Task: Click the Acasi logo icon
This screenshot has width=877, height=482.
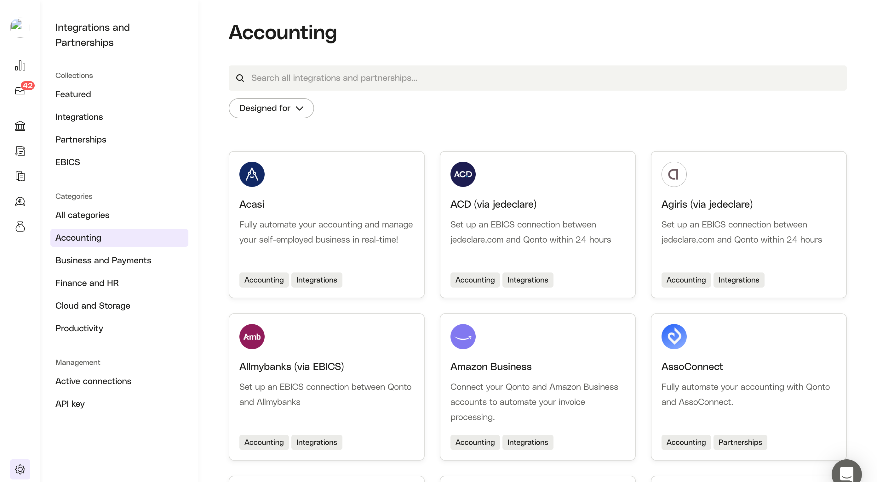Action: point(252,174)
